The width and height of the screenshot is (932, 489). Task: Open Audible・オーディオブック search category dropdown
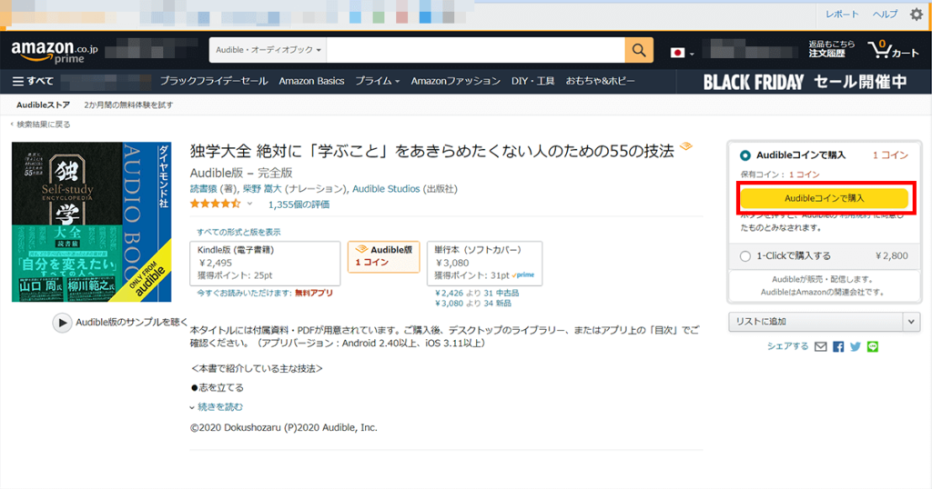click(268, 50)
